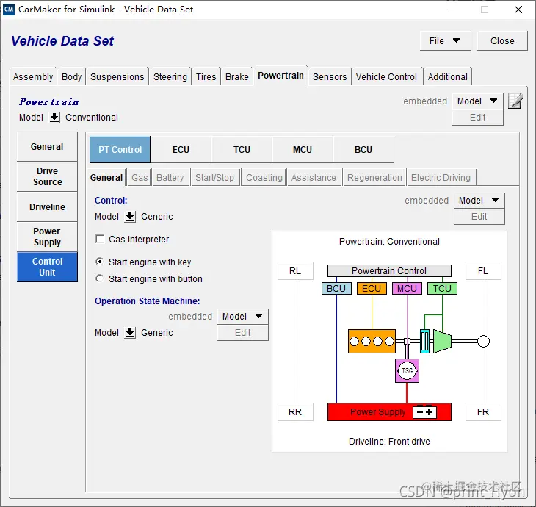Open the Driveline section
The image size is (536, 507).
click(x=47, y=206)
